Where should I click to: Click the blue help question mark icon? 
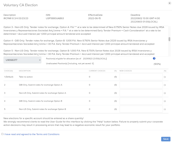click(x=154, y=58)
